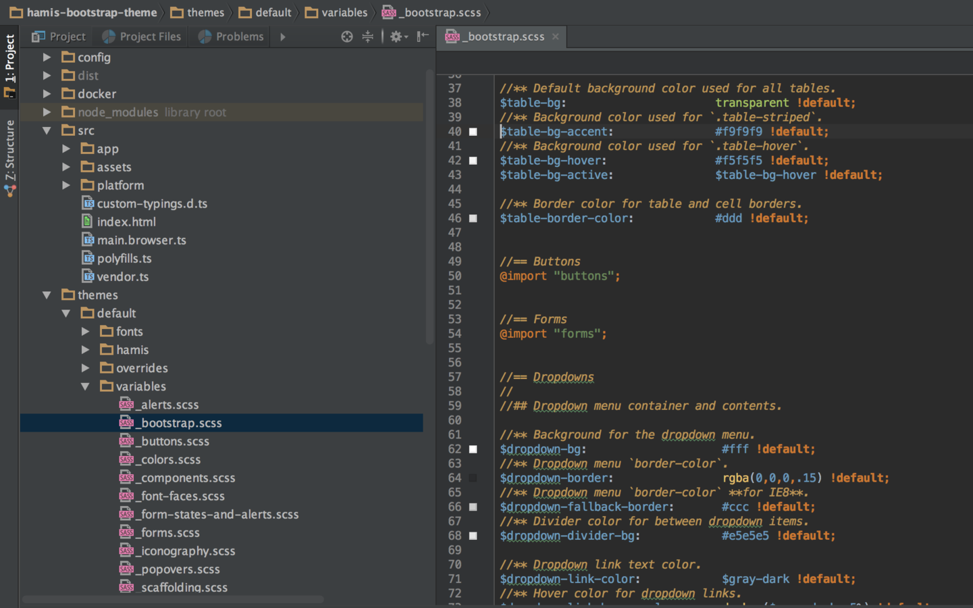The width and height of the screenshot is (973, 608).
Task: Collapse the src folder in tree
Action: point(47,130)
